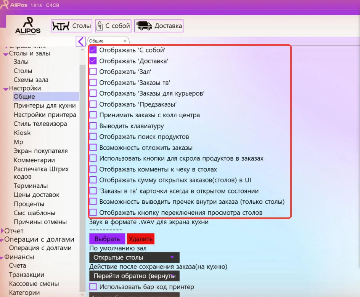
Task: Close the Общие tab
Action: click(125, 41)
